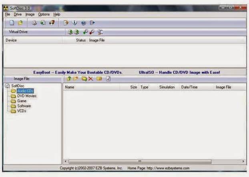
Task: Click the Exit door icon in main toolbar
Action: coord(92,23)
